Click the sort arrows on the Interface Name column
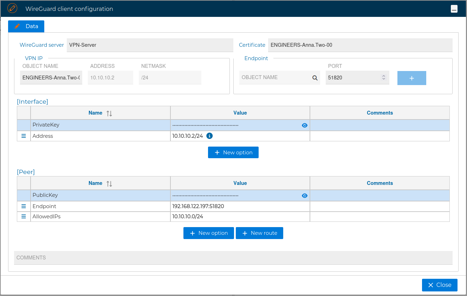 (x=109, y=113)
